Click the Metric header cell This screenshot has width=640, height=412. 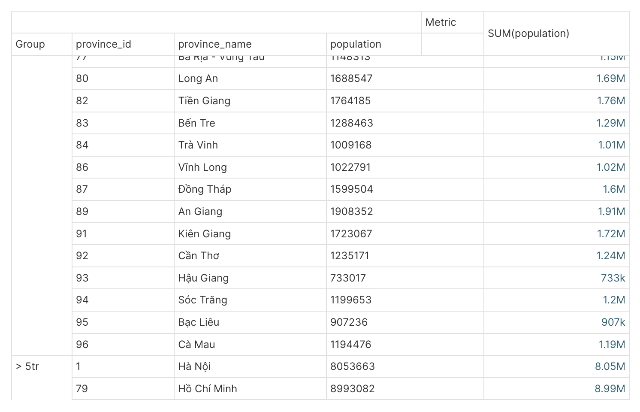pos(441,22)
